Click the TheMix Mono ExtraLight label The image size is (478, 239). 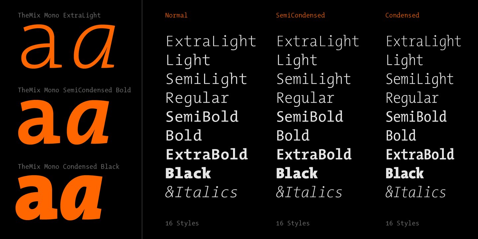(59, 15)
